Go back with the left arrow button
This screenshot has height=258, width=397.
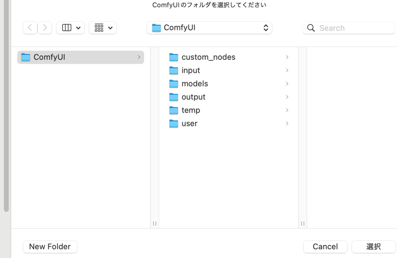[x=30, y=28]
